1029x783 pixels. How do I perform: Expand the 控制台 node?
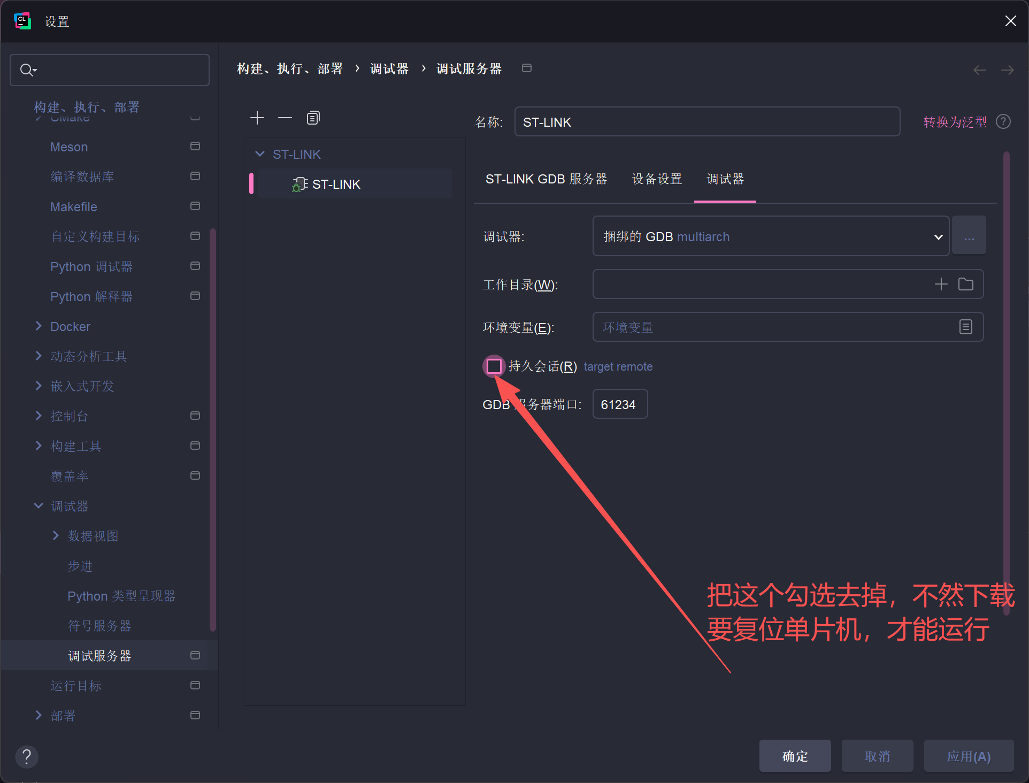tap(39, 416)
